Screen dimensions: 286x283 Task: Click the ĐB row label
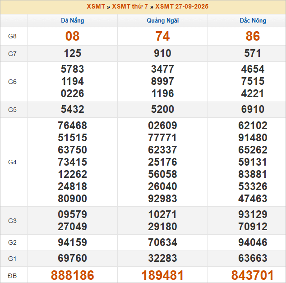13,275
